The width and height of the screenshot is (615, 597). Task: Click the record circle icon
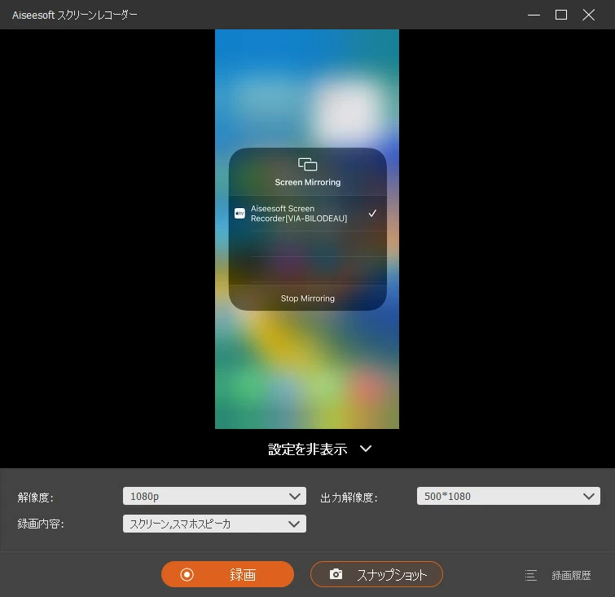pyautogui.click(x=187, y=575)
